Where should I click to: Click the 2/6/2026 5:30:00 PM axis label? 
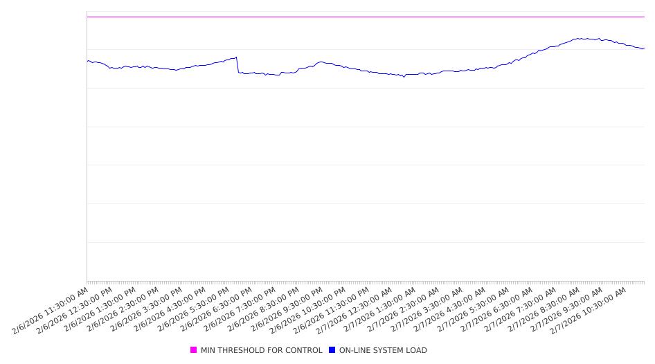[191, 309]
